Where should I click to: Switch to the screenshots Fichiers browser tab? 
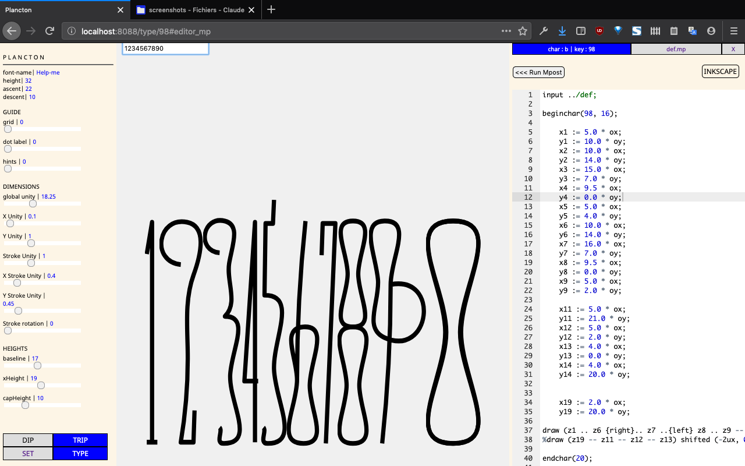tap(195, 10)
